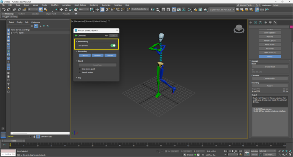The height and width of the screenshot is (157, 293).
Task: Click the Mirror tool icon
Action: click(153, 9)
